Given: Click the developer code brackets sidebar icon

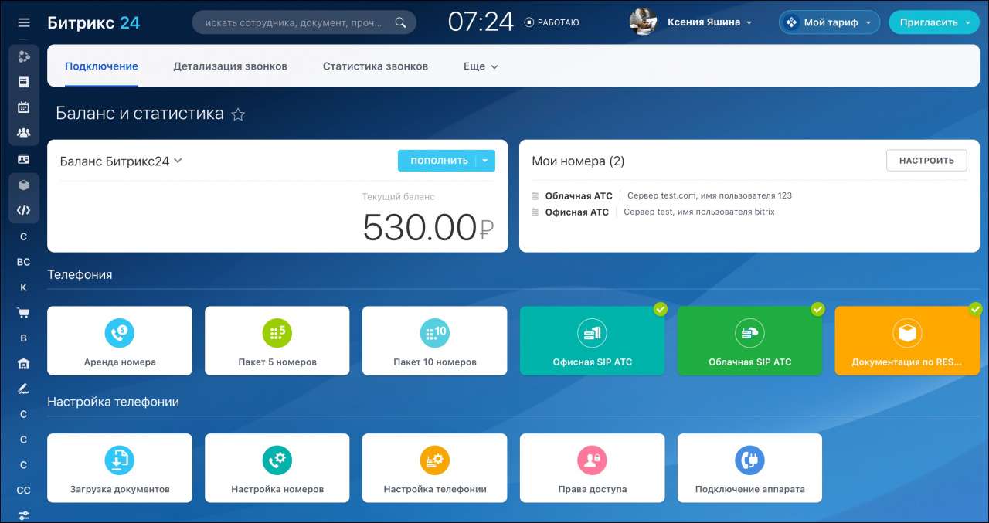Looking at the screenshot, I should 24,210.
